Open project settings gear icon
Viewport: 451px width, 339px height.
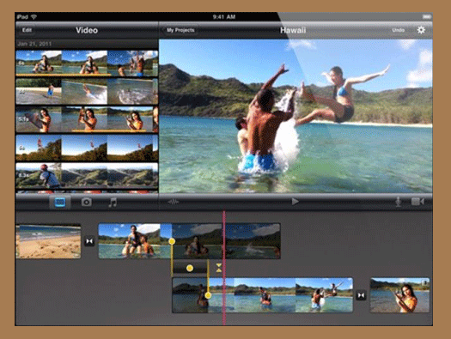click(421, 30)
